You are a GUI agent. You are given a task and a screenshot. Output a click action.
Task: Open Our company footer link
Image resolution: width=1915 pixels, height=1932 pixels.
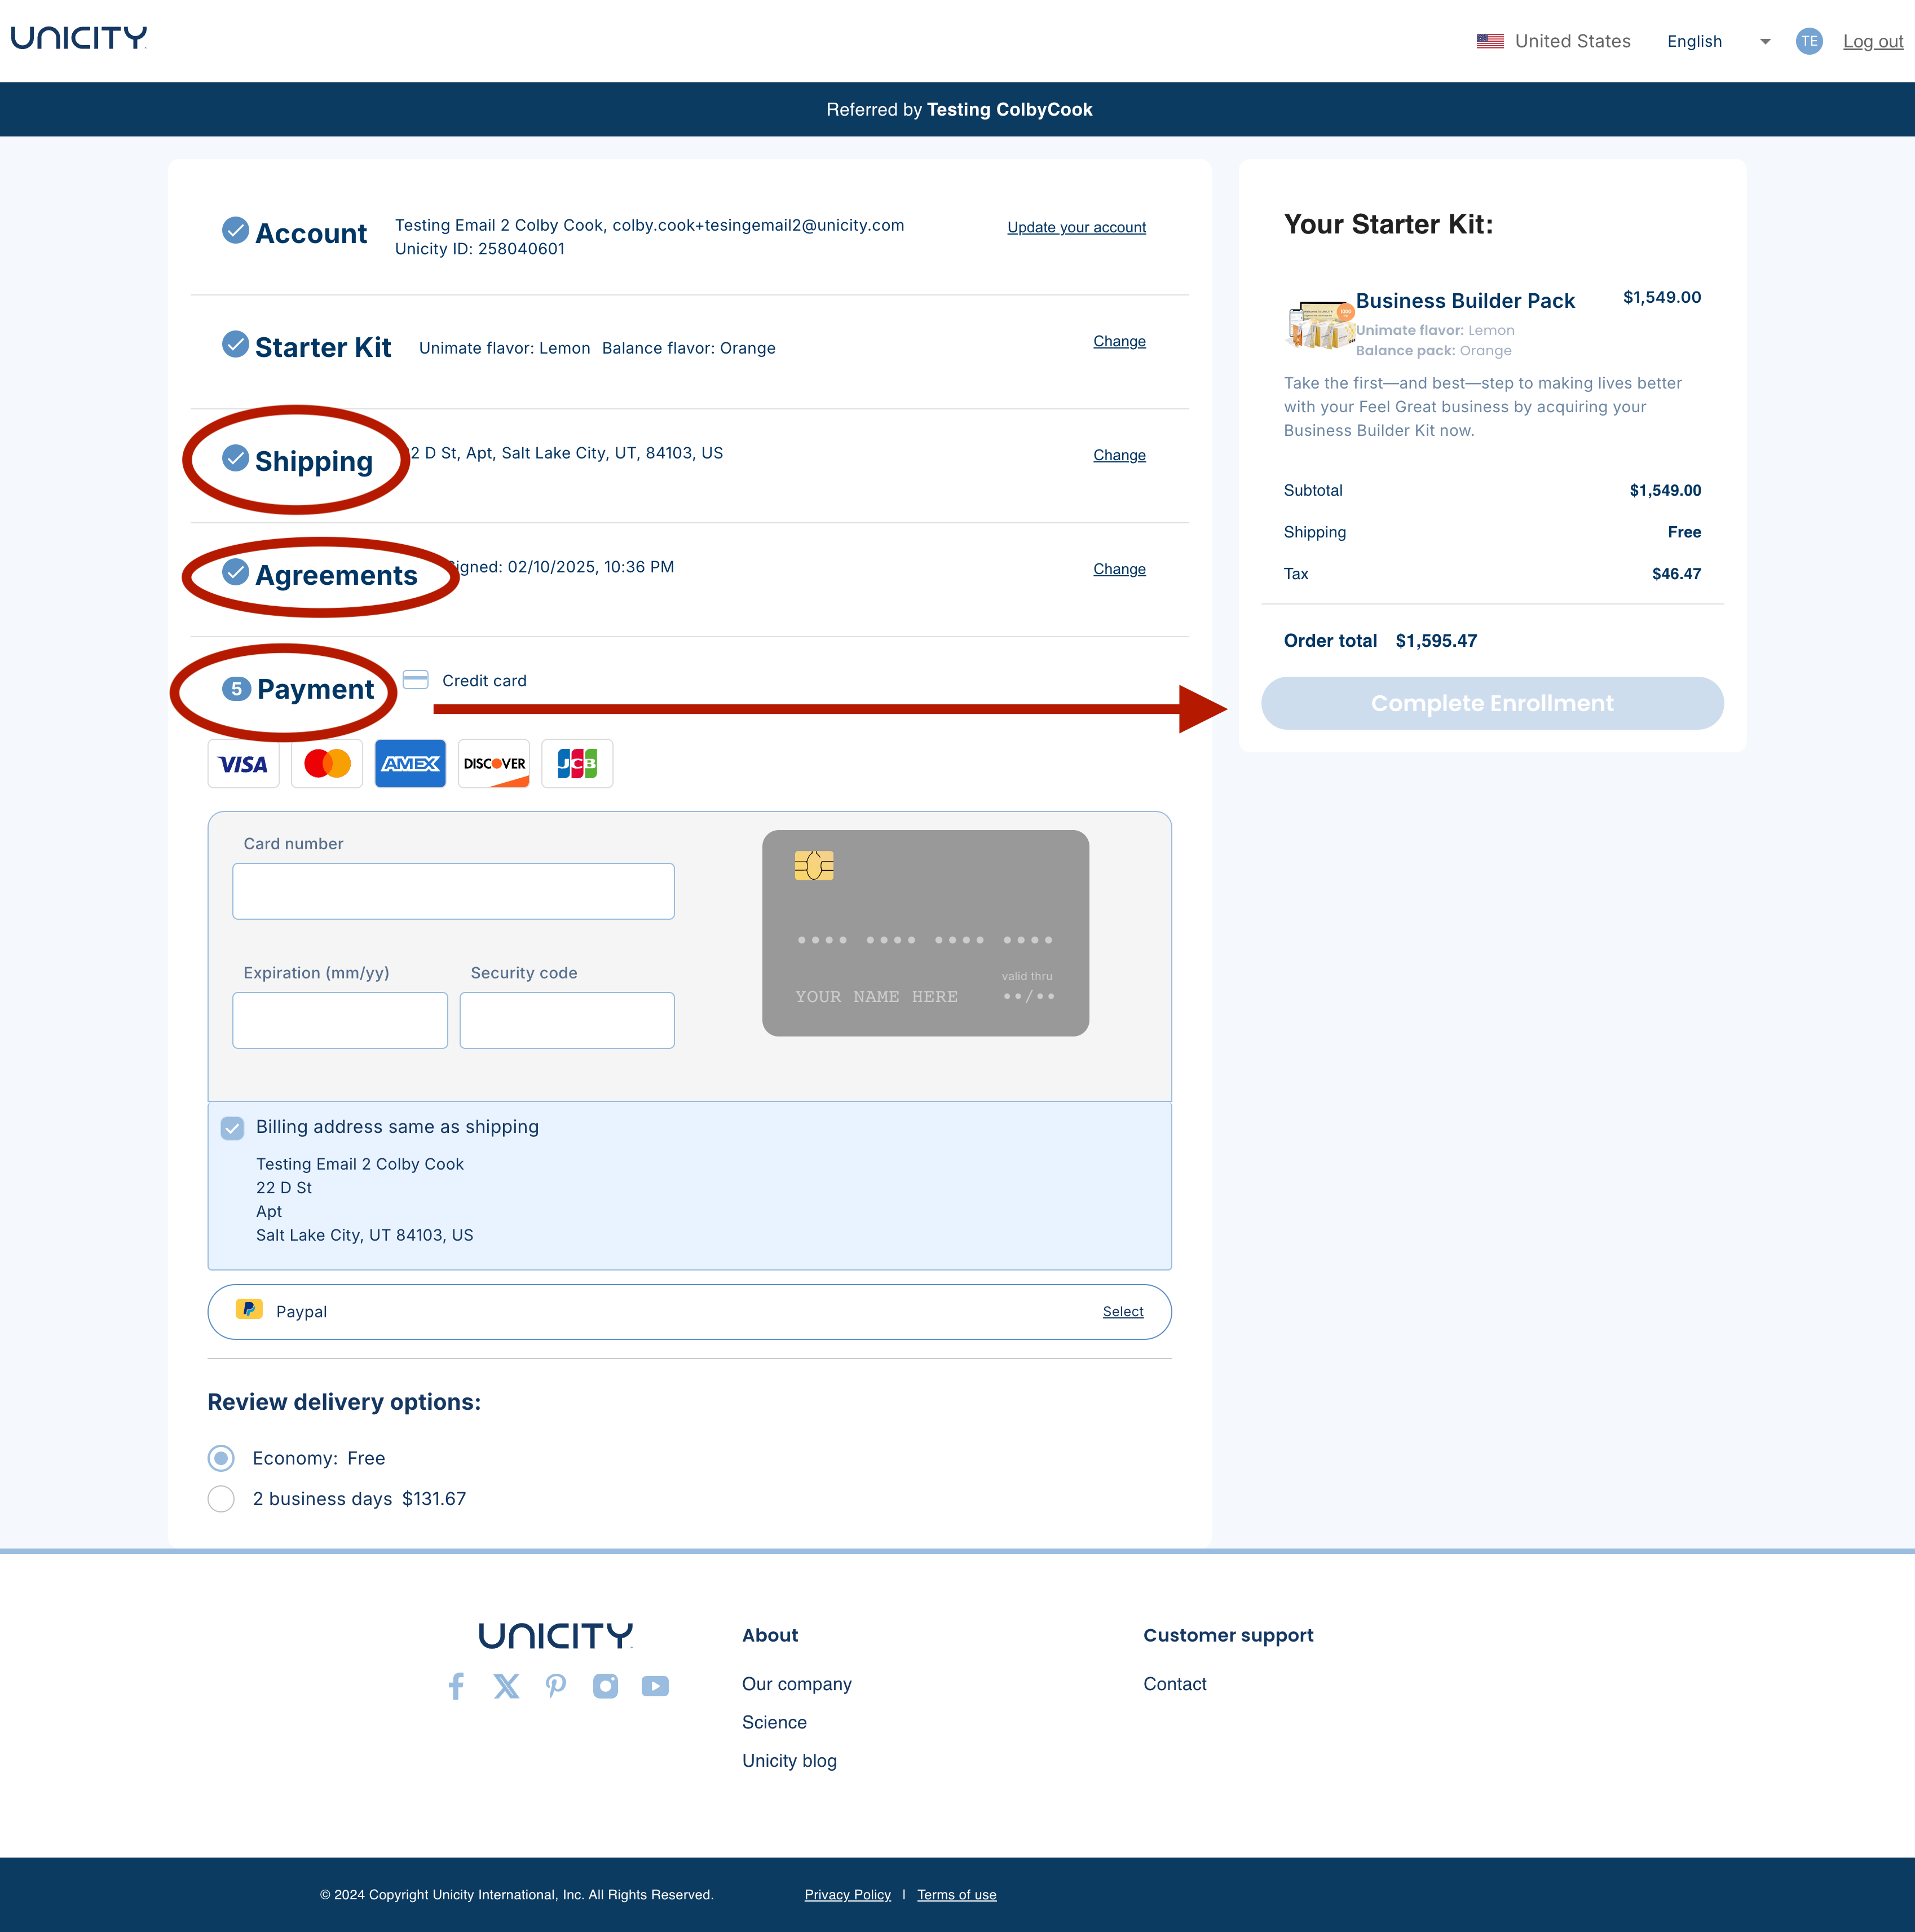797,1684
